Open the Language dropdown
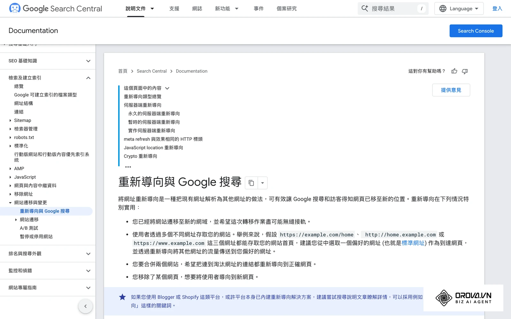The height and width of the screenshot is (319, 511). [x=459, y=9]
